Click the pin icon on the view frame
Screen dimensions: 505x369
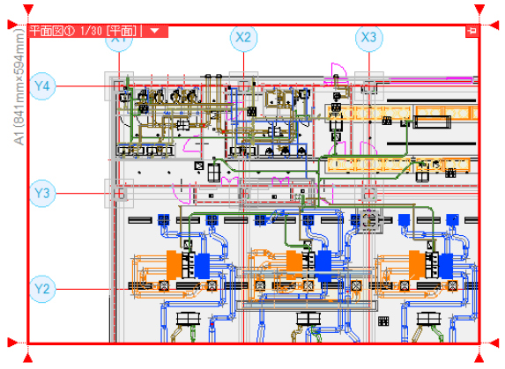tap(472, 31)
